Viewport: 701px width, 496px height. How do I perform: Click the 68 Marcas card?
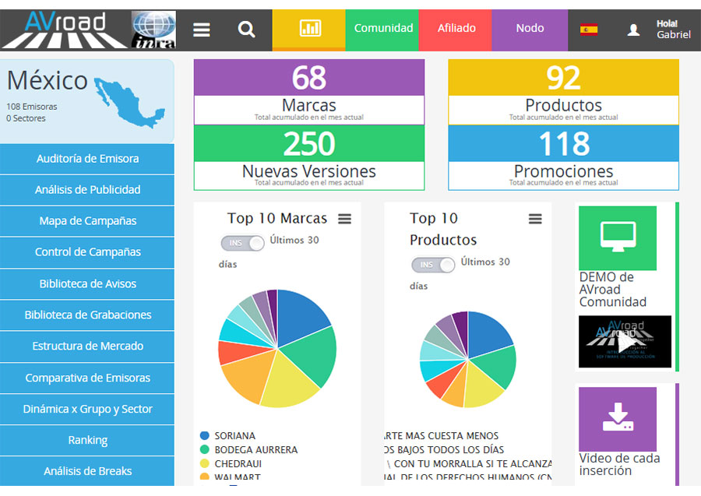pyautogui.click(x=309, y=92)
